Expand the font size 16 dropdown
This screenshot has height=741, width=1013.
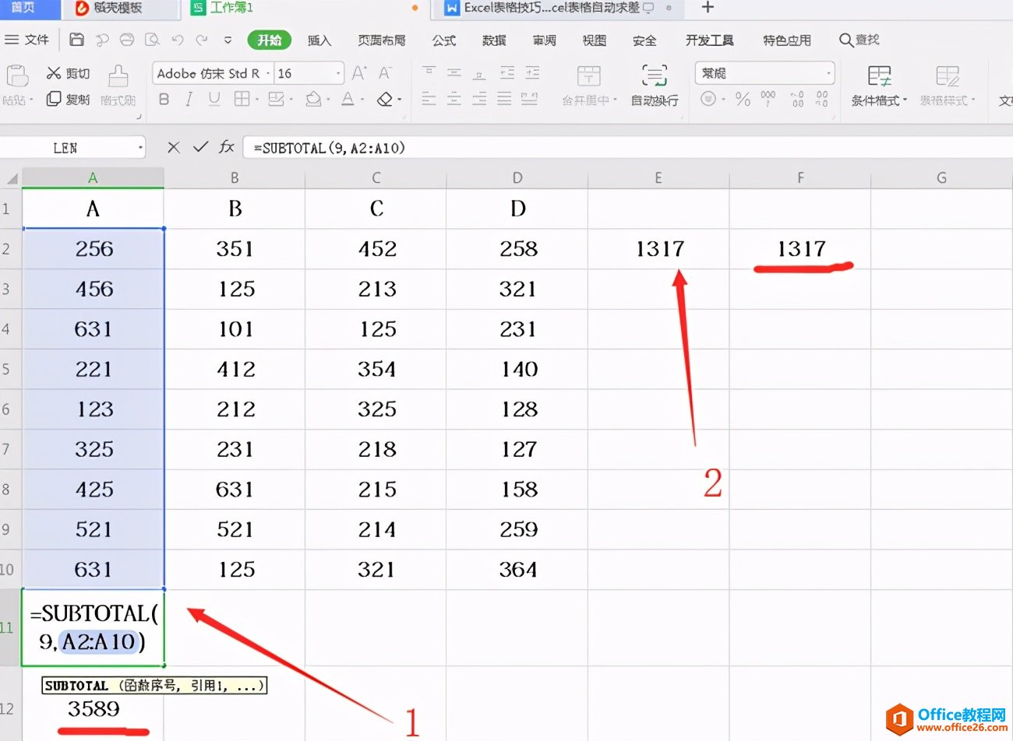[338, 74]
